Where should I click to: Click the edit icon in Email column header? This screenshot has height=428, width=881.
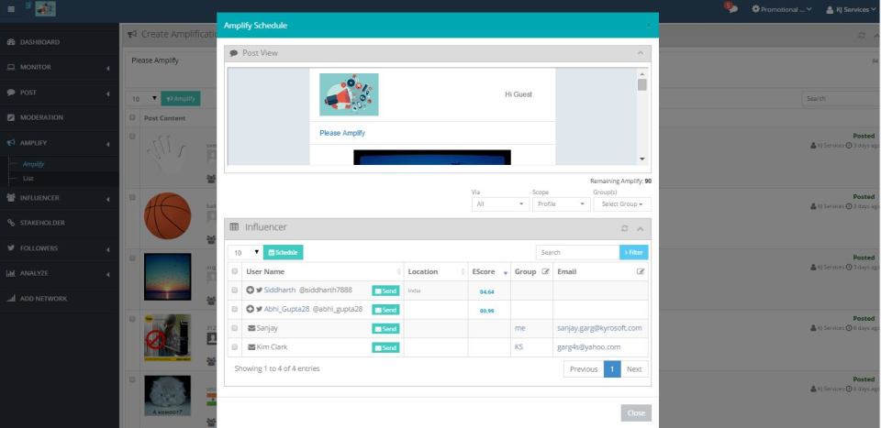(641, 272)
